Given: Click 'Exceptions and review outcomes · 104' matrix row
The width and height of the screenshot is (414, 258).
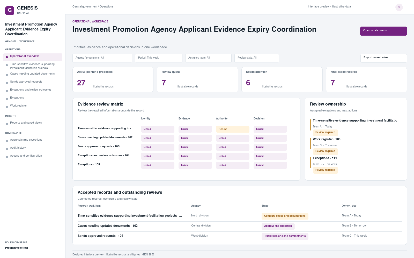Looking at the screenshot, I should point(182,156).
